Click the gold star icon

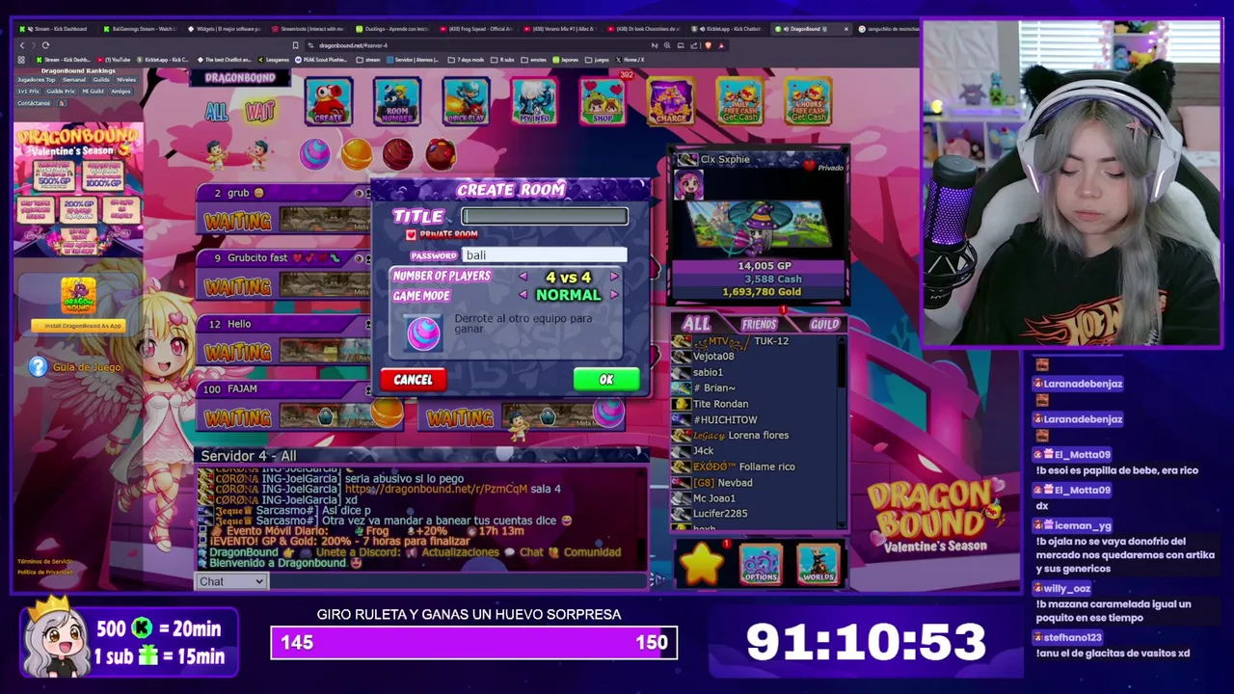click(x=702, y=564)
